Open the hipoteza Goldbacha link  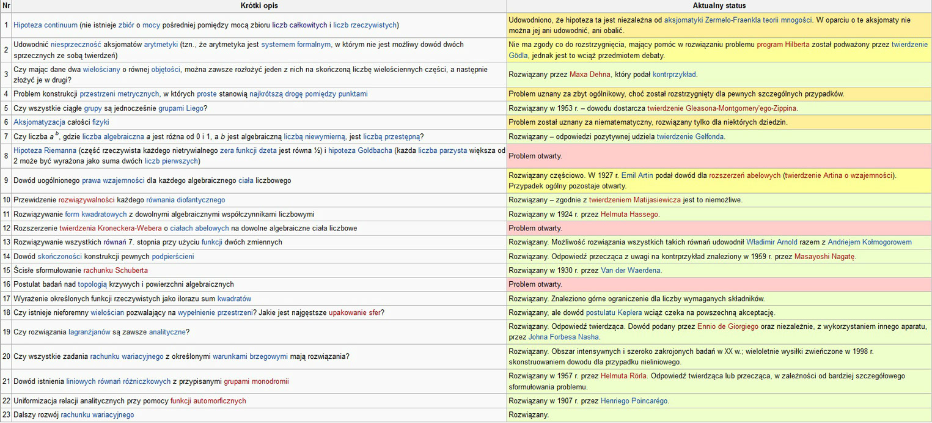click(359, 150)
